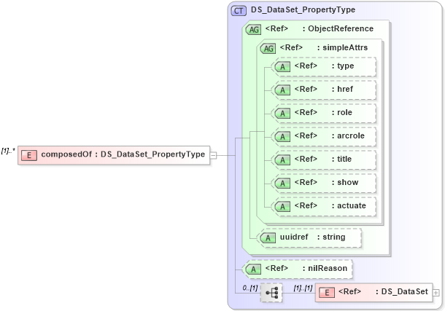Select the ': nilReason' label
Viewport: 445px width, 311px height.
tap(325, 268)
